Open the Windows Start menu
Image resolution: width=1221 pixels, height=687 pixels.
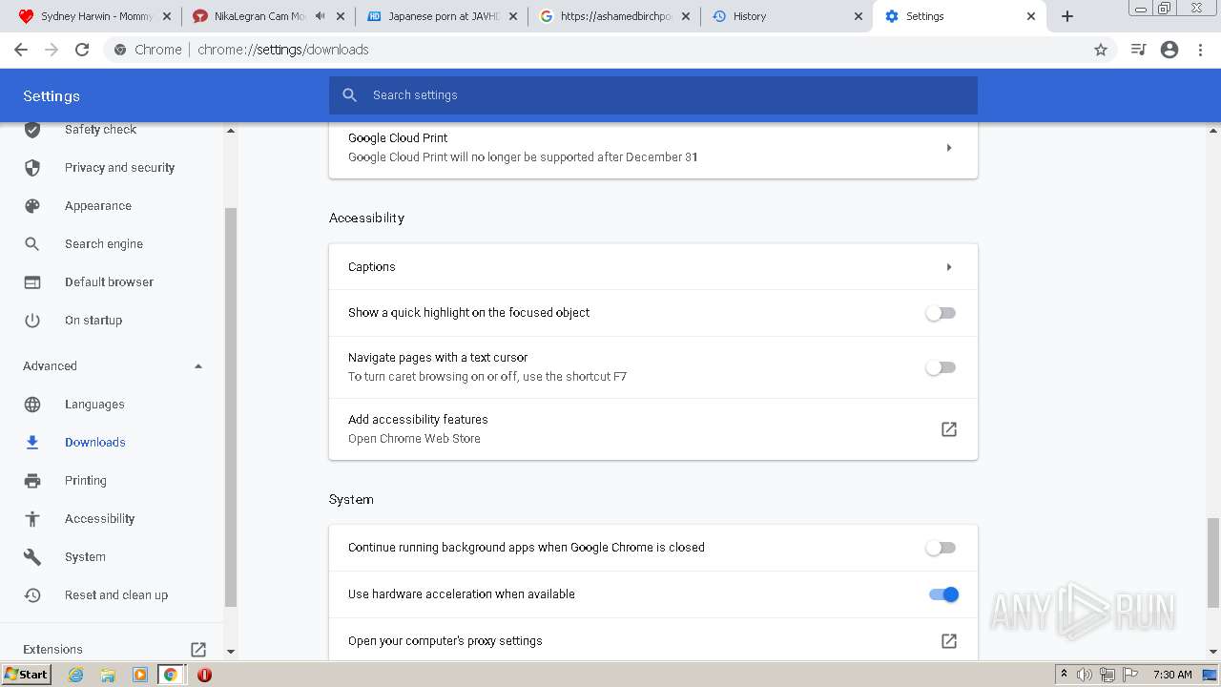click(x=27, y=675)
